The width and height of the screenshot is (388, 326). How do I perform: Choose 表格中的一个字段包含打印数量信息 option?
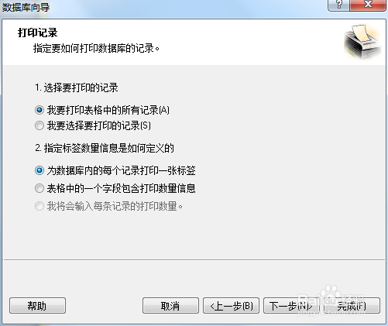coord(115,188)
